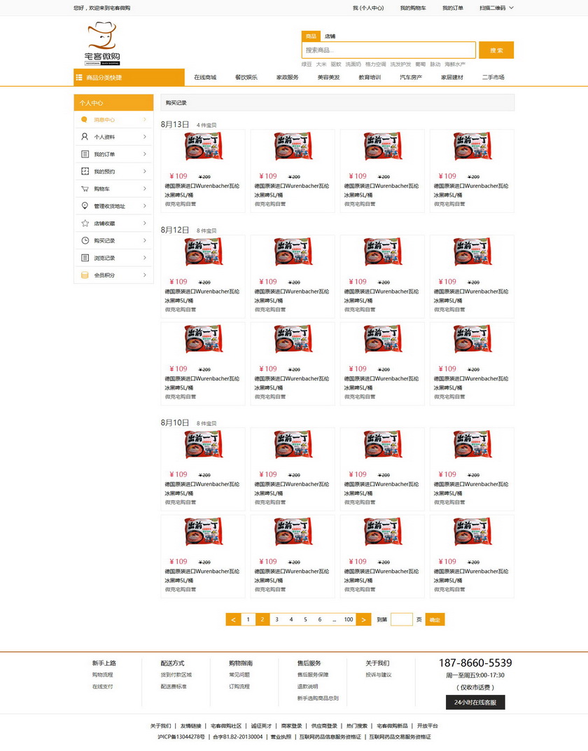Click the 确定 page jump button
Viewport: 588px width, 751px height.
click(435, 619)
